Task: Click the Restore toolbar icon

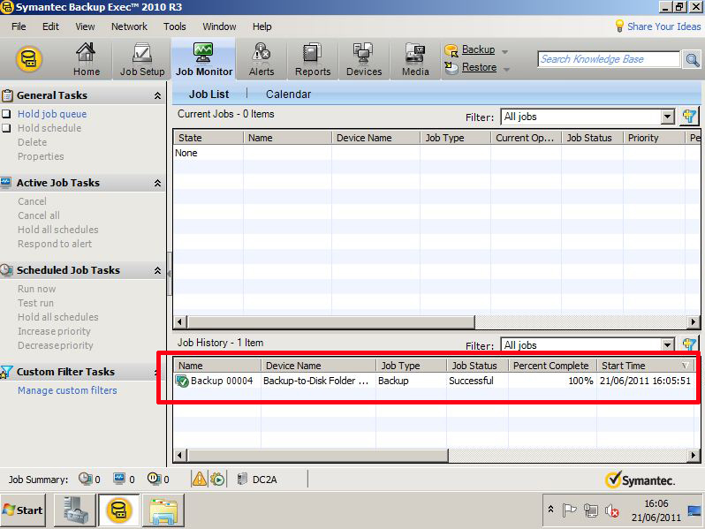Action: [451, 67]
